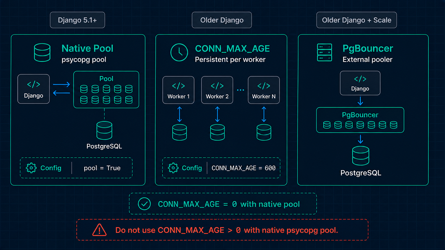Click the right-pointing arrow from Django to Pool
445x250 pixels.
[x=61, y=85]
